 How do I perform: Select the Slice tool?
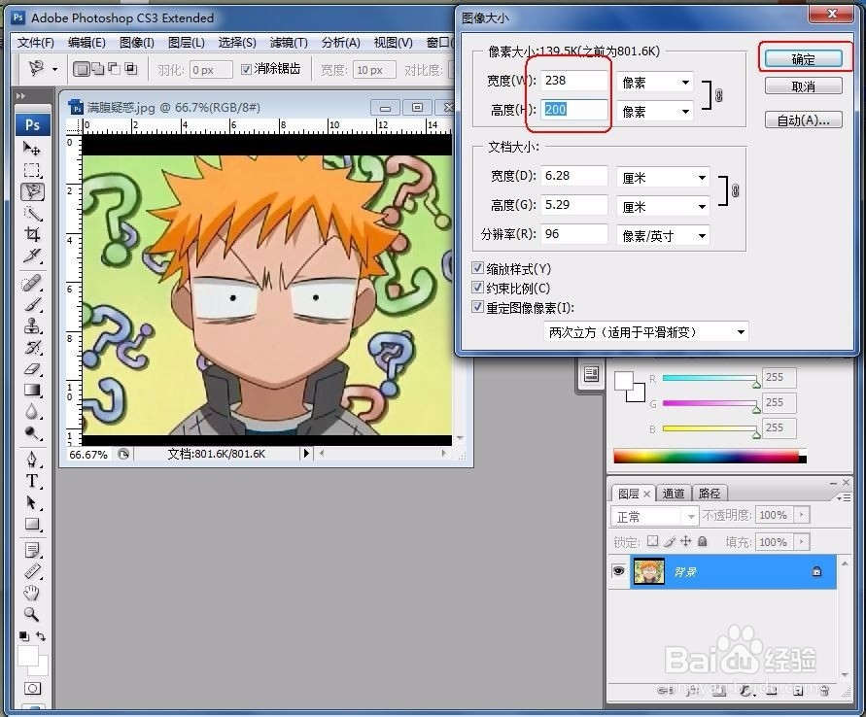coord(31,256)
